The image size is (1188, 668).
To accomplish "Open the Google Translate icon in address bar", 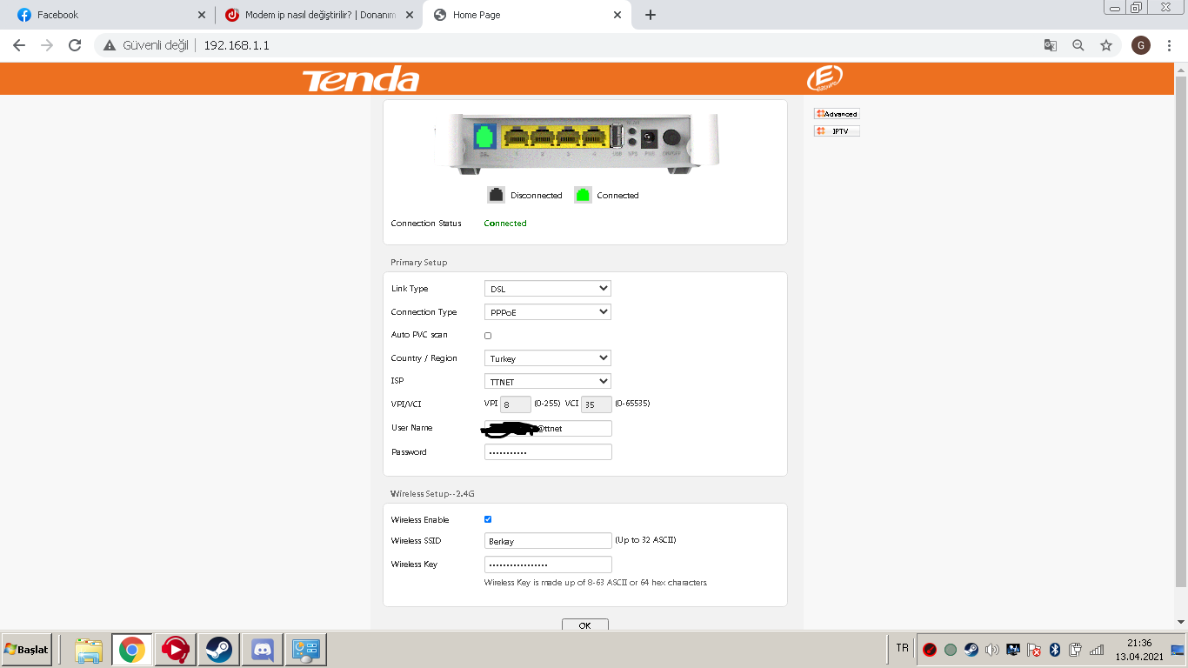I will point(1051,45).
